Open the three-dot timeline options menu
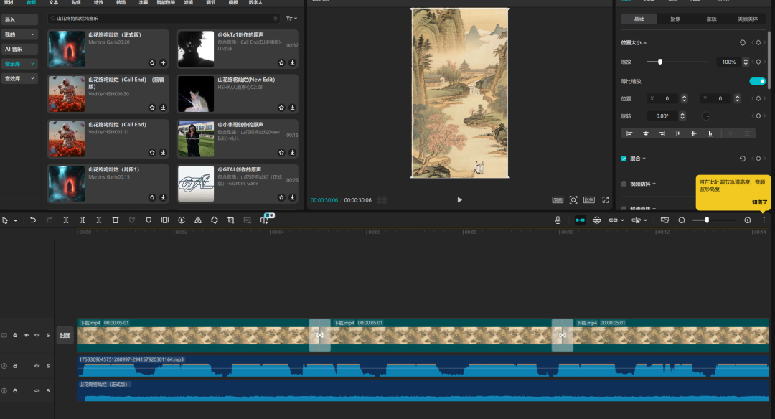The width and height of the screenshot is (775, 419). pos(764,220)
